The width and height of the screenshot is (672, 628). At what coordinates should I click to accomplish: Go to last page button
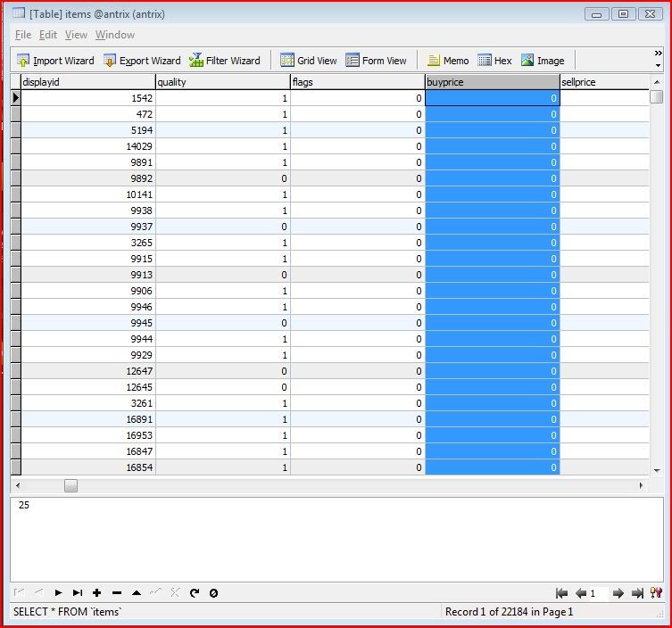[x=637, y=593]
